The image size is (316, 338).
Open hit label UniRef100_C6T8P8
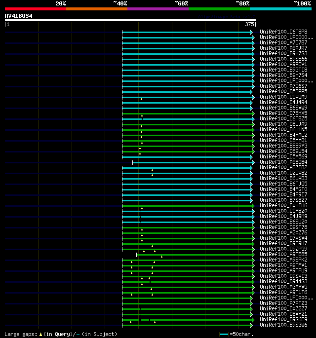(x=283, y=32)
